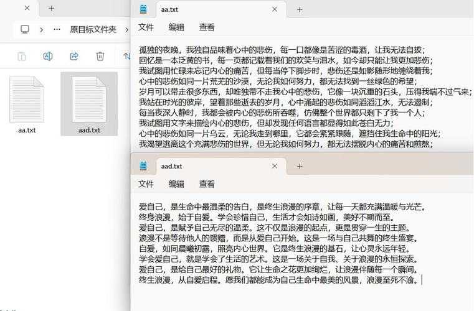
Task: Close the aad.txt tab
Action: tap(275, 166)
